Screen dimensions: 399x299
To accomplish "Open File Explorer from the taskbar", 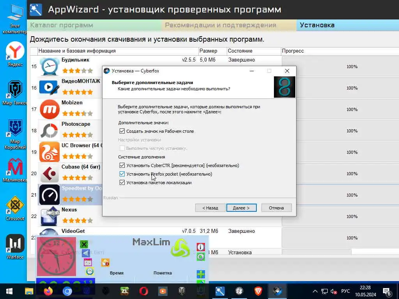I will tap(29, 291).
